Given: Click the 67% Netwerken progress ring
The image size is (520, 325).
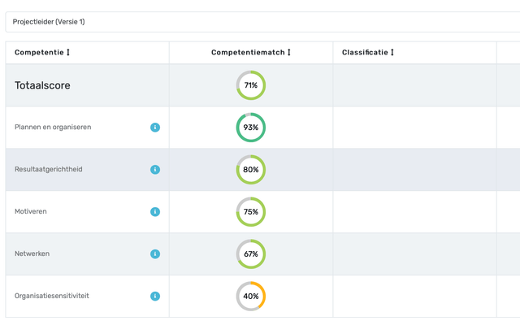Looking at the screenshot, I should coord(251,254).
